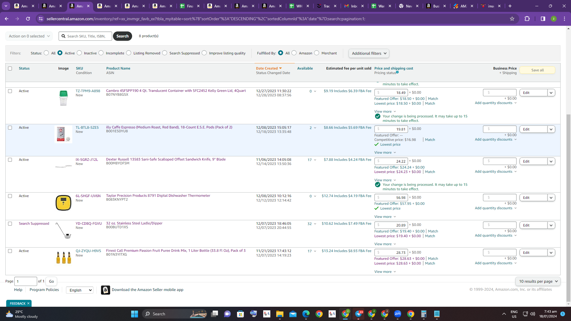Open Taylor thermometer product image

point(63,203)
